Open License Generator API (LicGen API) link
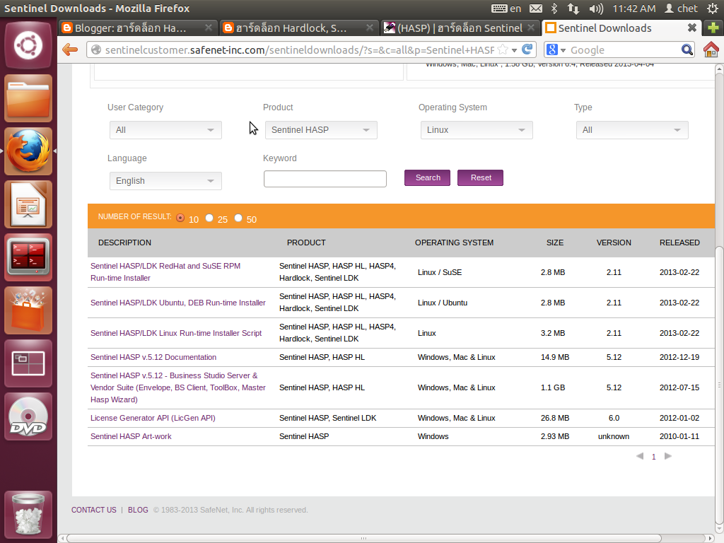 pos(153,418)
